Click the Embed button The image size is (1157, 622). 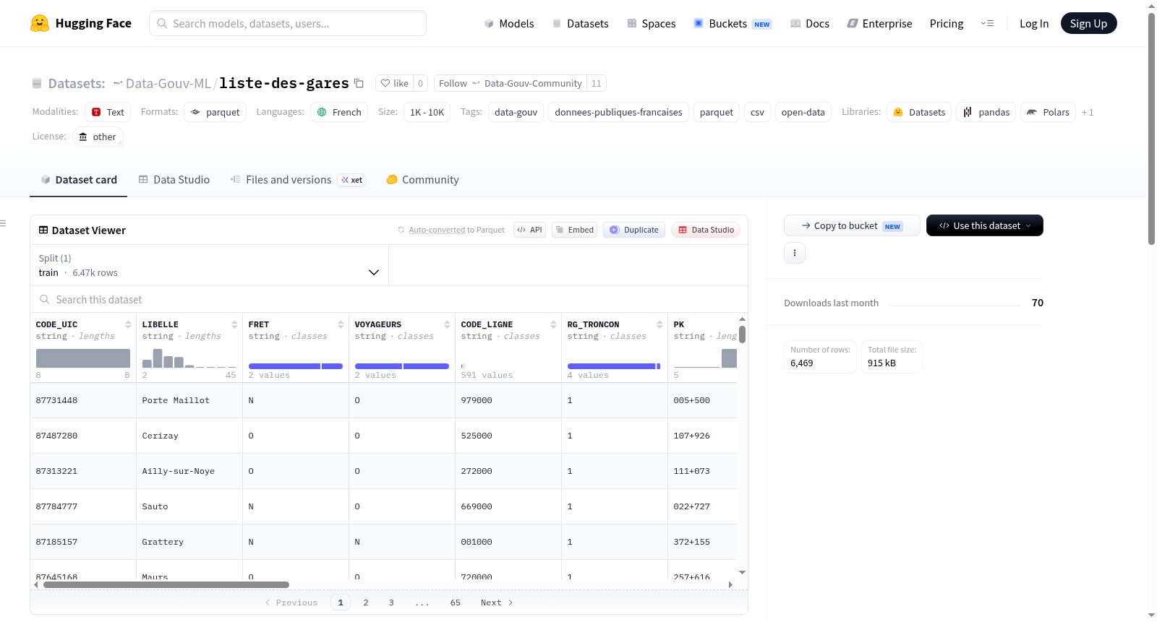click(x=574, y=230)
